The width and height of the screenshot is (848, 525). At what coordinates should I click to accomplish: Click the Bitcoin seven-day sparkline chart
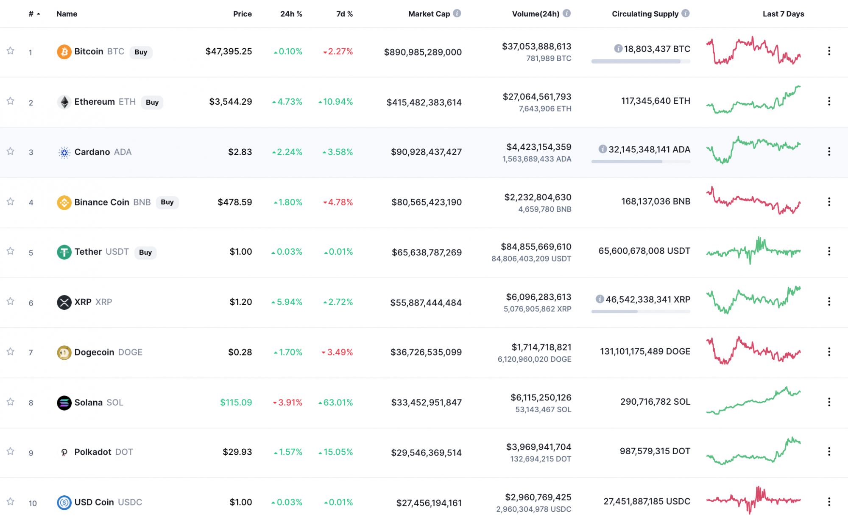pos(754,52)
